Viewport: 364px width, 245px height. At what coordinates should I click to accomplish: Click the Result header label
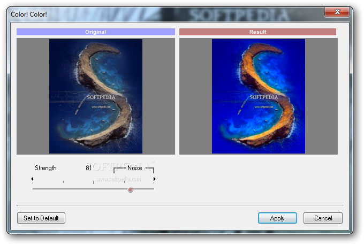pos(257,32)
